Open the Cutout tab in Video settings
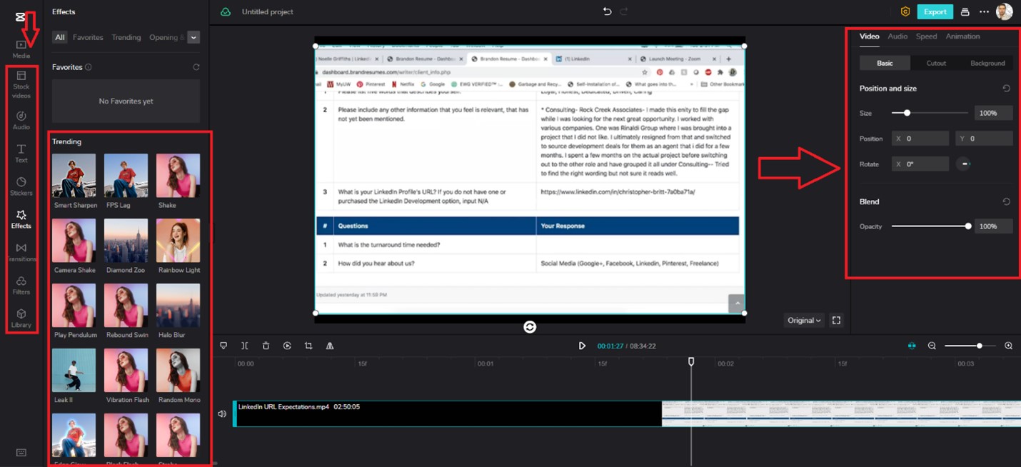This screenshot has height=467, width=1021. pyautogui.click(x=935, y=63)
